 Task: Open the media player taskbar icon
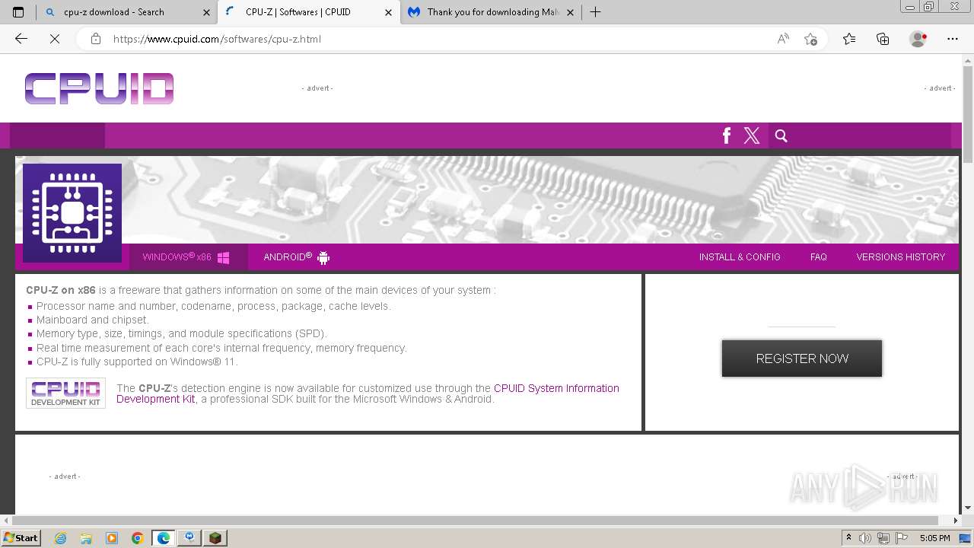pos(112,538)
